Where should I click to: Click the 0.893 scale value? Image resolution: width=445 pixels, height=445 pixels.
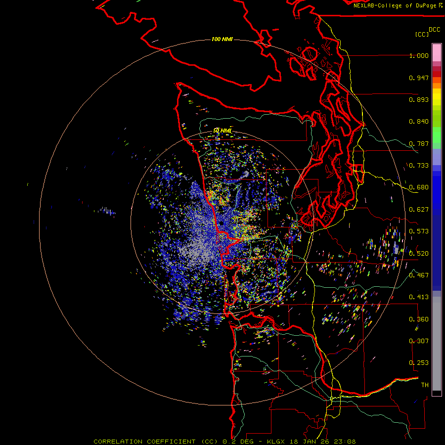419,99
